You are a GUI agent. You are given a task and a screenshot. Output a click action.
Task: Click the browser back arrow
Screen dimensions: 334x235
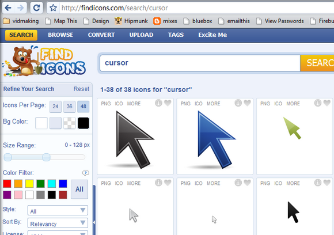pyautogui.click(x=8, y=8)
